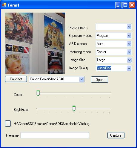137x148 pixels.
Task: Open the Image Size dropdown arrow
Action: (x=129, y=60)
